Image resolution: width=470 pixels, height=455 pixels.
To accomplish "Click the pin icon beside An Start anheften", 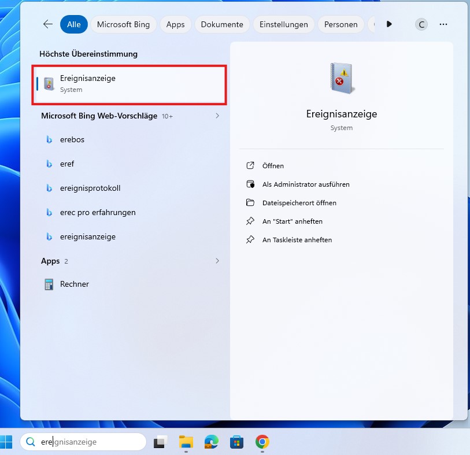I will (250, 221).
